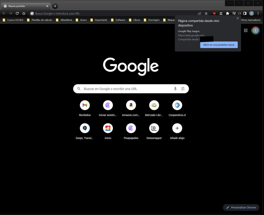
Task: Open the three-dot Chrome menu
Action: [x=258, y=13]
